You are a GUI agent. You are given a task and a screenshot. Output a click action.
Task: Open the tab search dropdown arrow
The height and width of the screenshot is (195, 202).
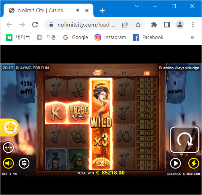tap(137, 6)
